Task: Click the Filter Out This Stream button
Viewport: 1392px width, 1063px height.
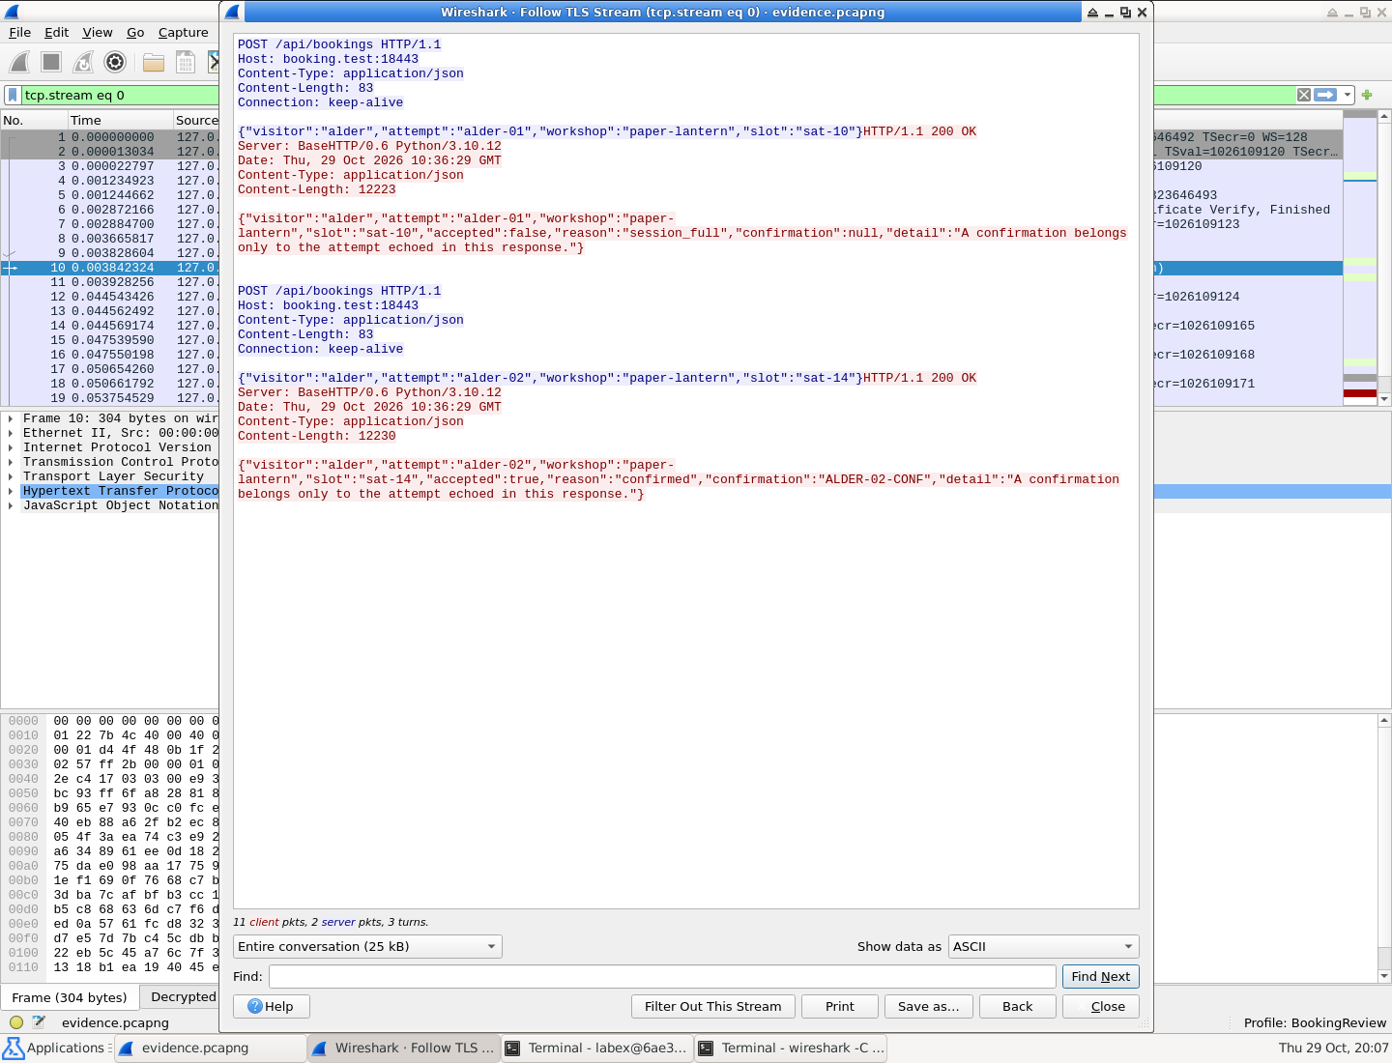Action: (x=713, y=1007)
